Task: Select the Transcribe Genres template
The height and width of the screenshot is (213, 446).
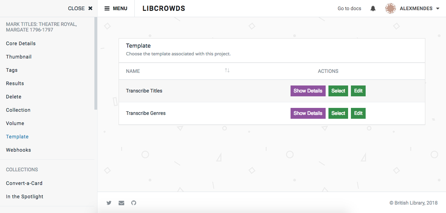Action: point(338,113)
